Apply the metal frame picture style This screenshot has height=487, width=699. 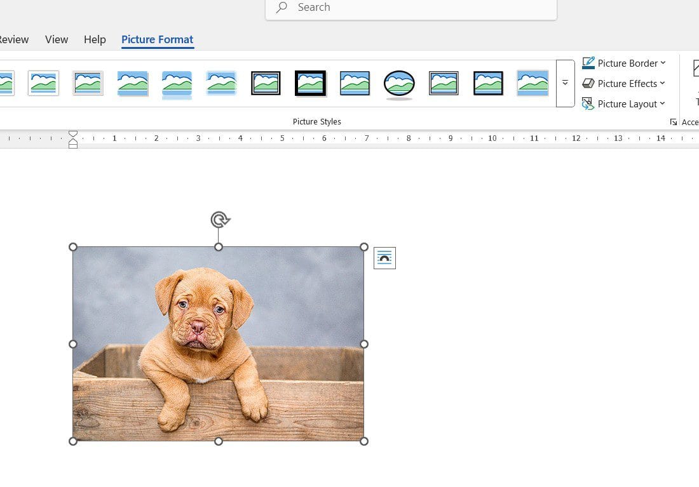tap(87, 83)
